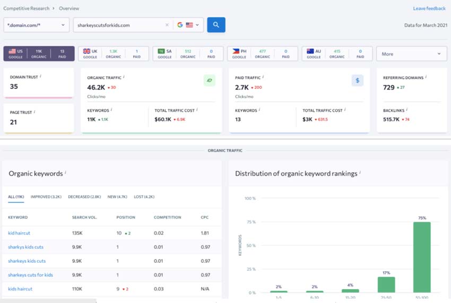Click the POSITION column header
The image size is (451, 303).
126,217
